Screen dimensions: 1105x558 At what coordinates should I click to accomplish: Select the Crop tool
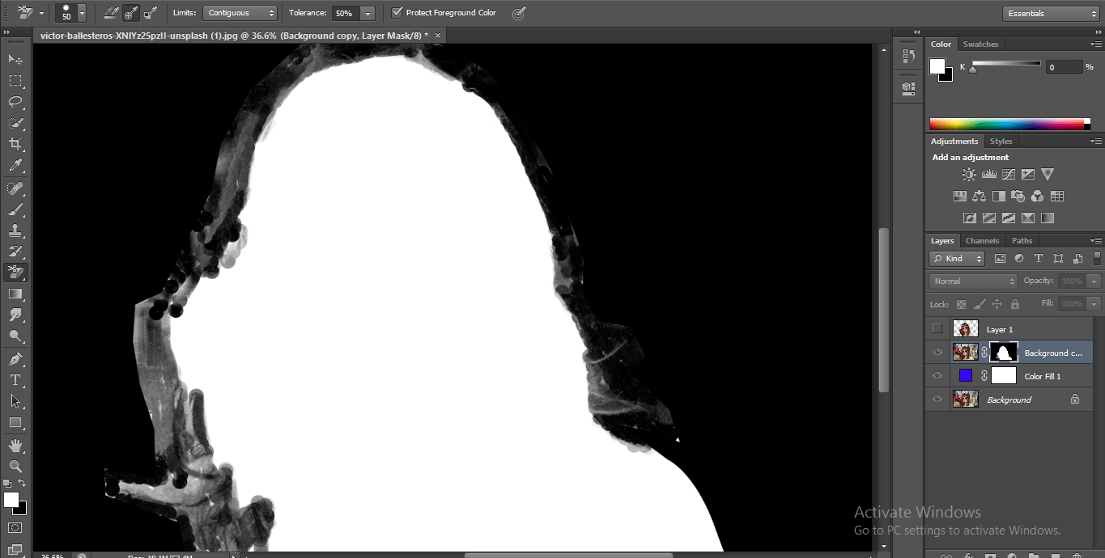pos(15,144)
